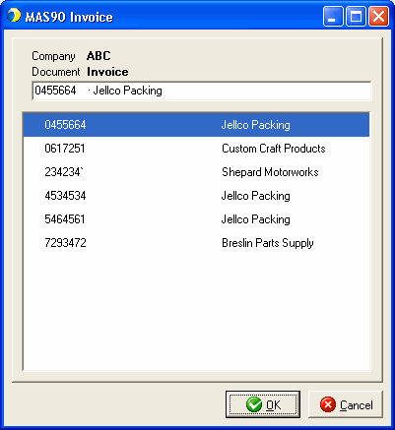
Task: Select invoice row 0455664
Action: coord(196,125)
